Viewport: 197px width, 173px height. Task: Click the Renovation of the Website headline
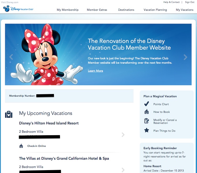click(x=129, y=44)
